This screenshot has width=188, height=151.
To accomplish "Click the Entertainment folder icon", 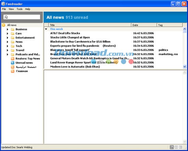I will point(13,37).
